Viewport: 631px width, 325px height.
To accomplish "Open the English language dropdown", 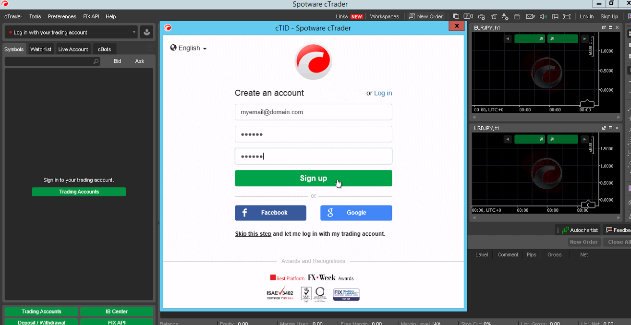I will [x=188, y=48].
